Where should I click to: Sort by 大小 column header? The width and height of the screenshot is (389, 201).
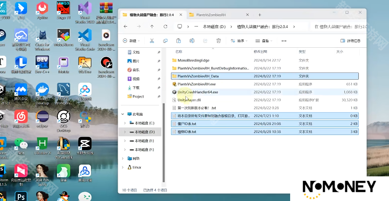pyautogui.click(x=340, y=52)
